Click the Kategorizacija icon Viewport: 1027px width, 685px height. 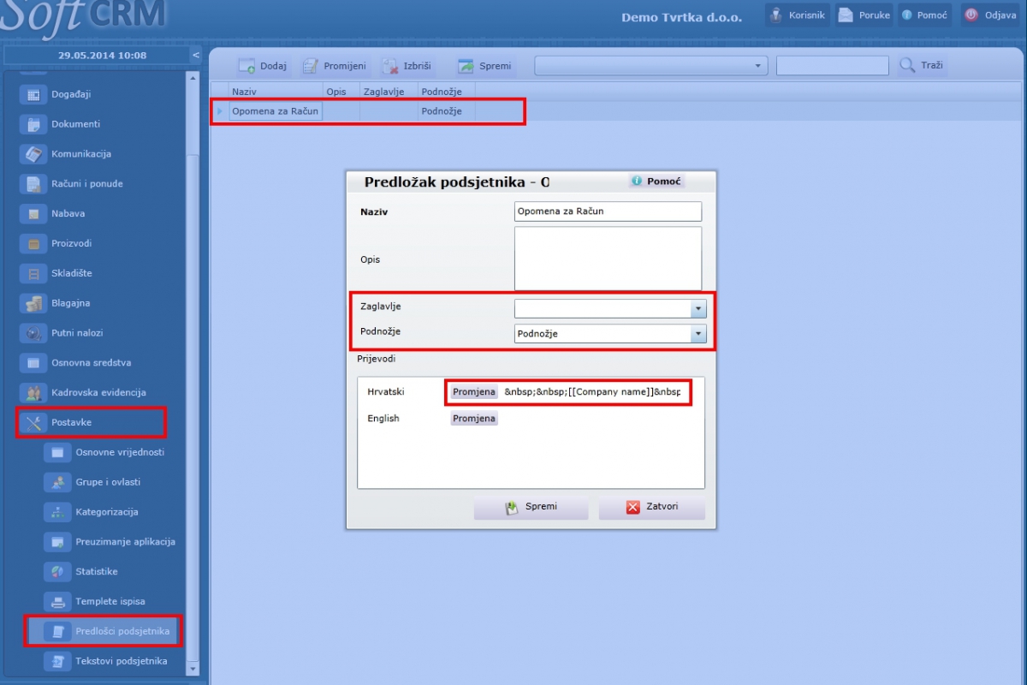point(57,512)
